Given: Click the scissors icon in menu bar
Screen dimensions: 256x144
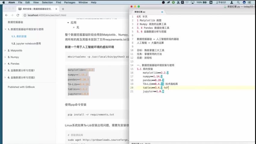Looking at the screenshot, I should pyautogui.click(x=178, y=2).
